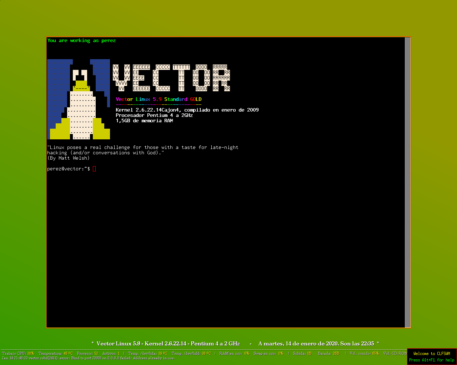Click the 'Vol. sonido: 65%' status entry

pyautogui.click(x=365, y=354)
